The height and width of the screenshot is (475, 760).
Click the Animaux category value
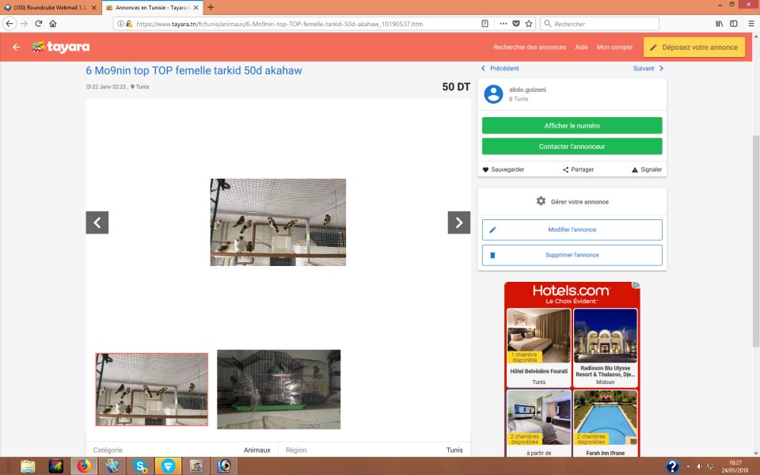pos(256,450)
